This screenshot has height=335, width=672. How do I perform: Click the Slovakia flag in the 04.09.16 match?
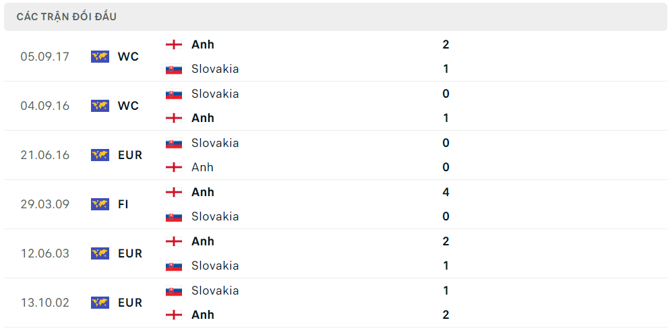174,94
